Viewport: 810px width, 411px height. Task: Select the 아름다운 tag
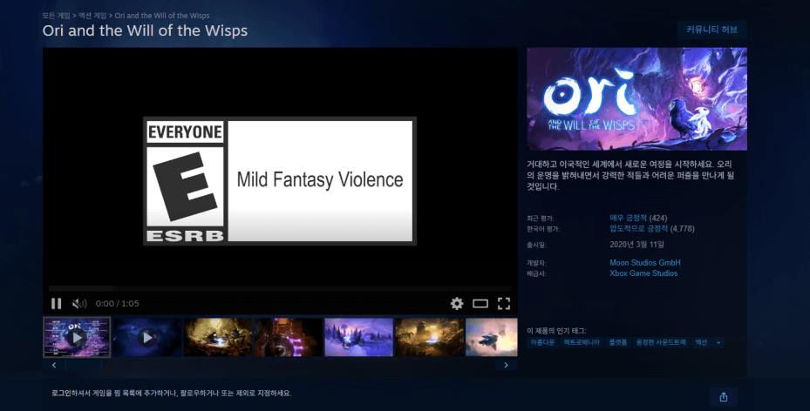tap(542, 342)
